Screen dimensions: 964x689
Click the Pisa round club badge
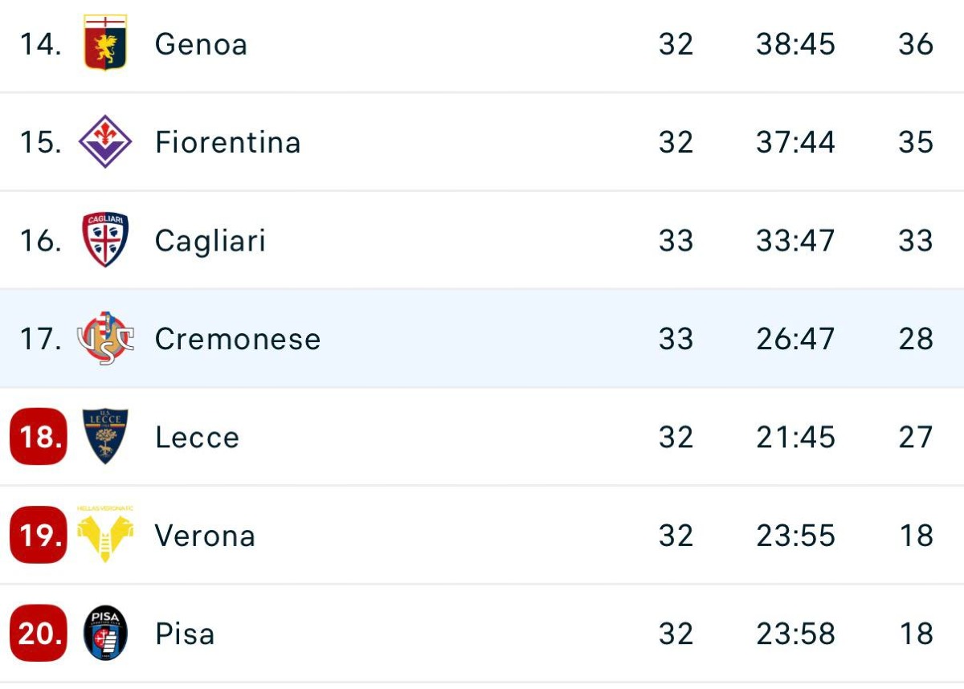coord(105,634)
